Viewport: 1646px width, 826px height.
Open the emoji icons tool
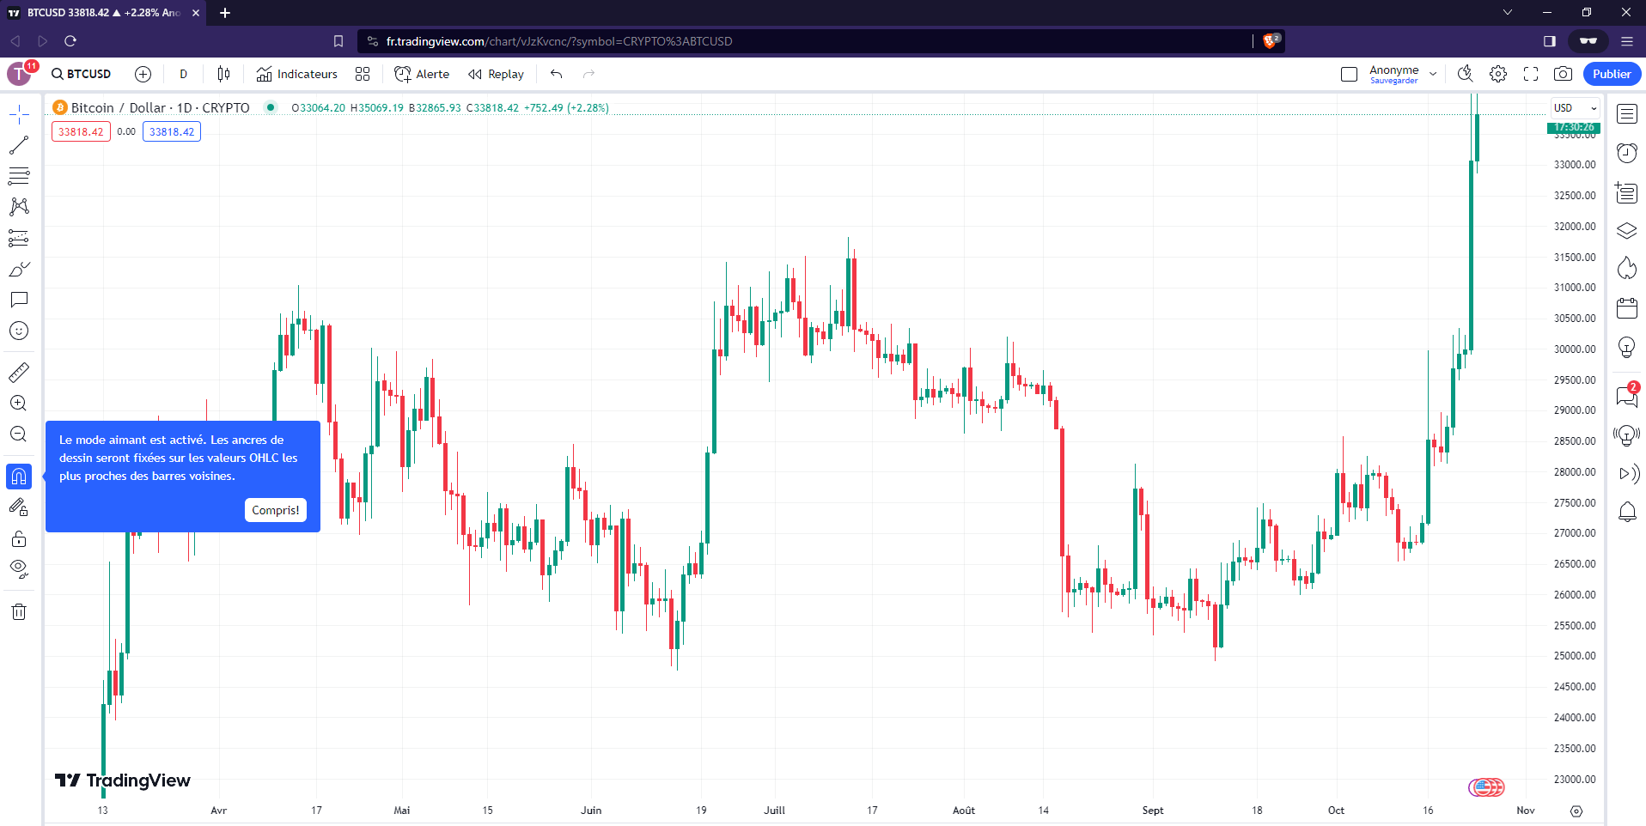(x=19, y=331)
